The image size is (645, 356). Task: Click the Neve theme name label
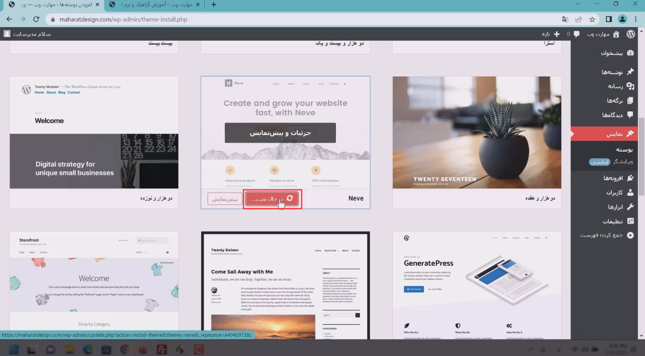356,198
